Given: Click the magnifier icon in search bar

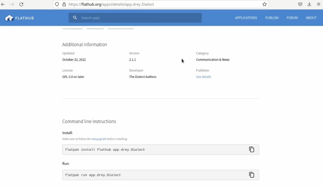Looking at the screenshot, I should point(75,18).
